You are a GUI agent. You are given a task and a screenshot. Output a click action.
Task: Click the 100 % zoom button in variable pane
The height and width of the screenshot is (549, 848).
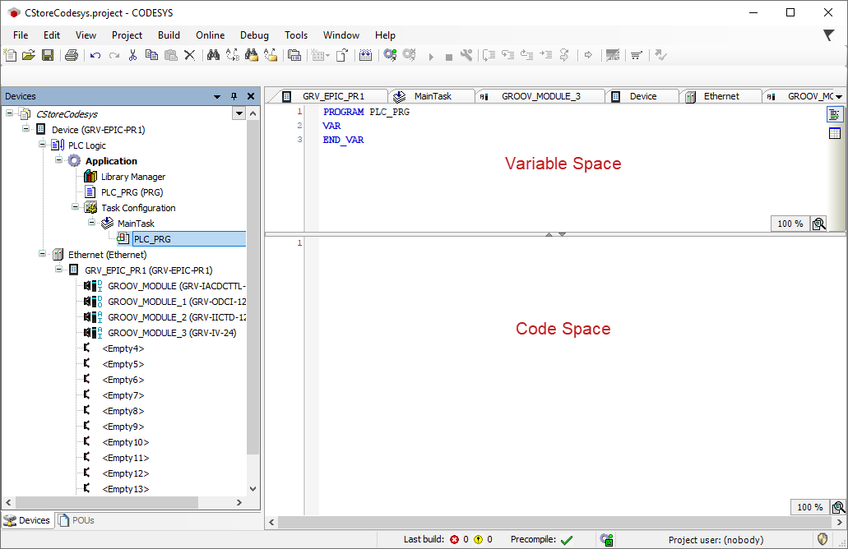pyautogui.click(x=790, y=224)
